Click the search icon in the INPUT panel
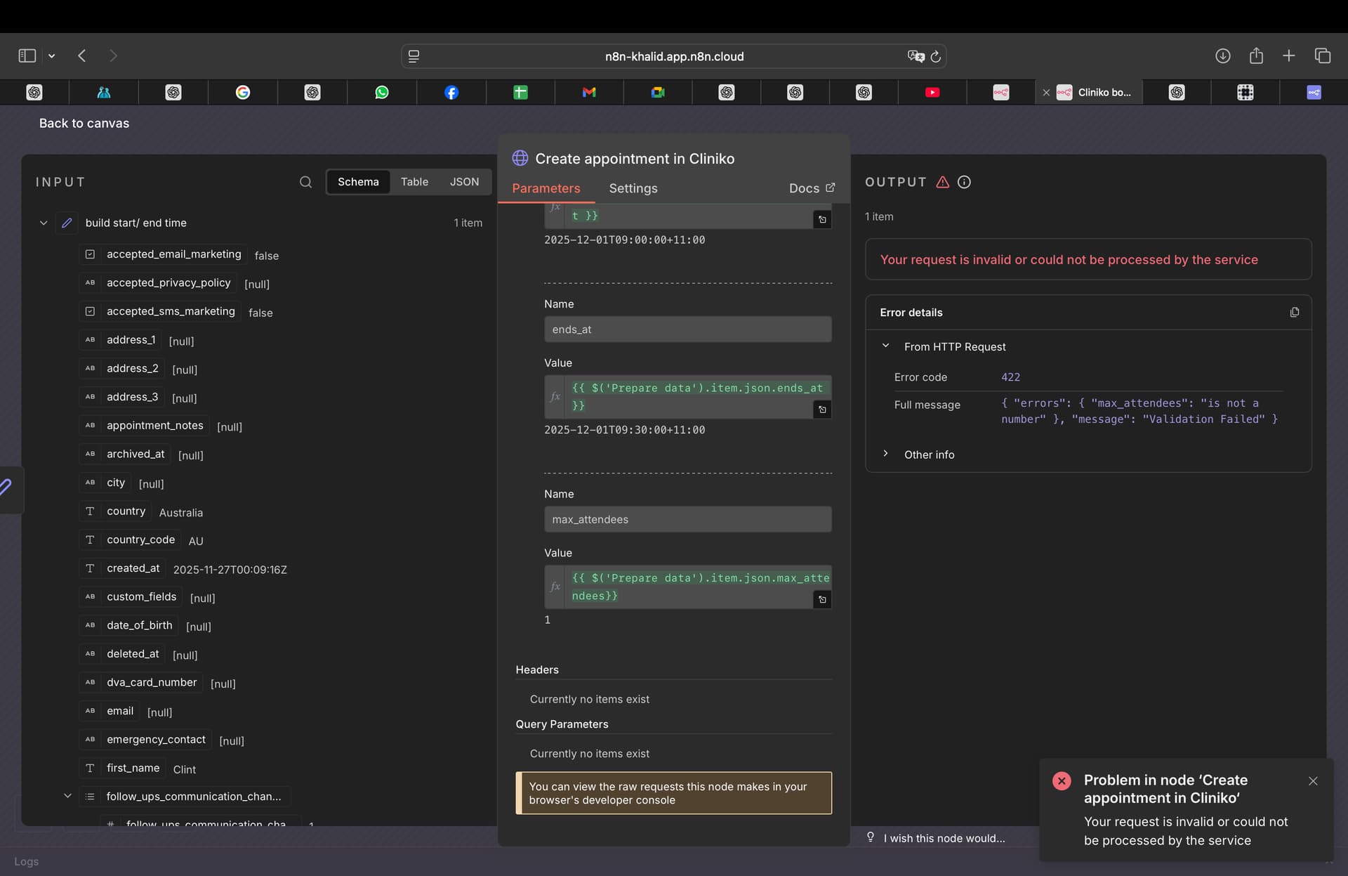 (305, 182)
